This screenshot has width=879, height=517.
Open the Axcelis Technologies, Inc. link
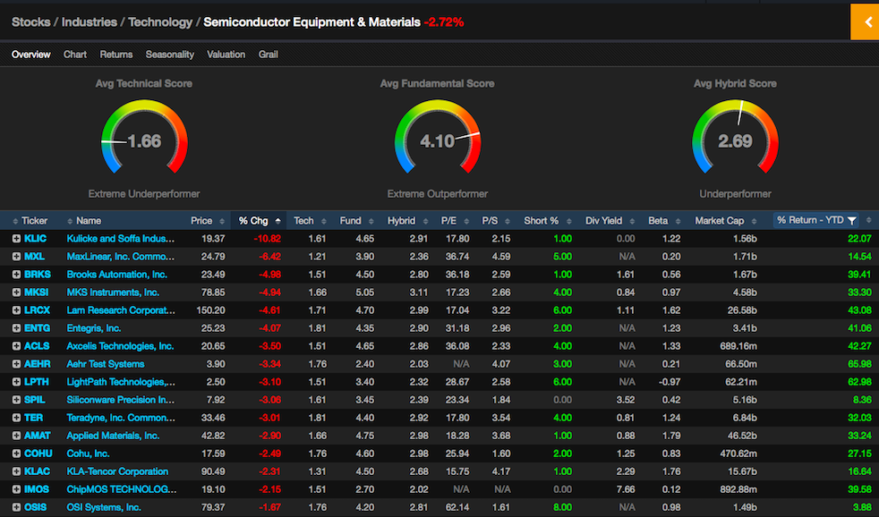tap(120, 346)
